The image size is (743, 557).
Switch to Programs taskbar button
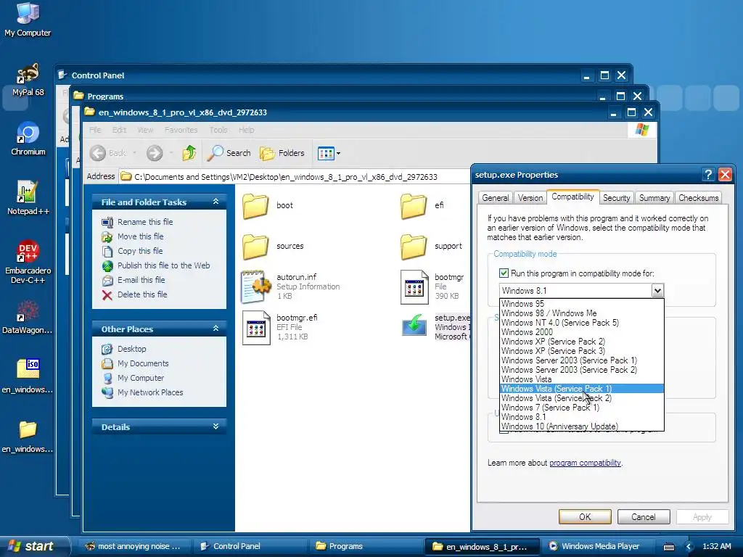tap(366, 546)
